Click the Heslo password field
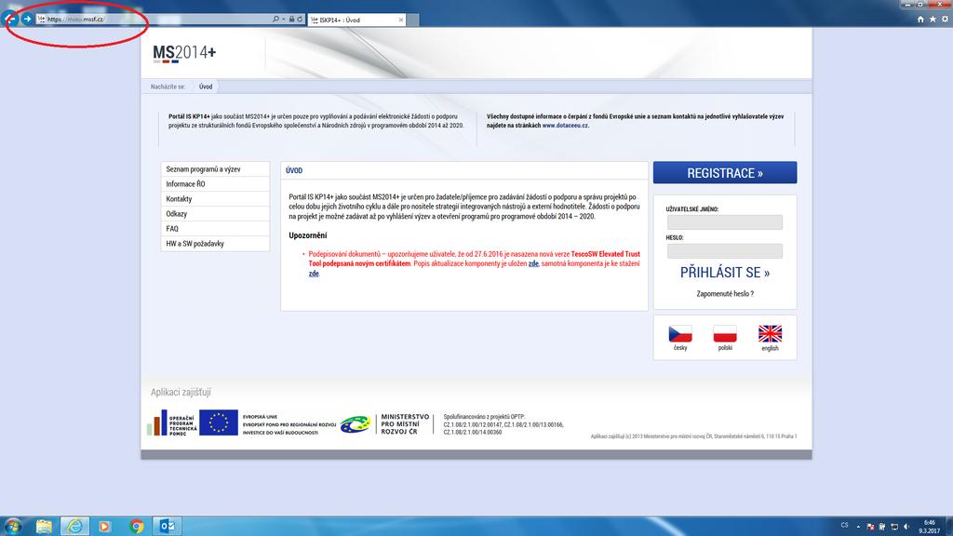 pyautogui.click(x=724, y=251)
